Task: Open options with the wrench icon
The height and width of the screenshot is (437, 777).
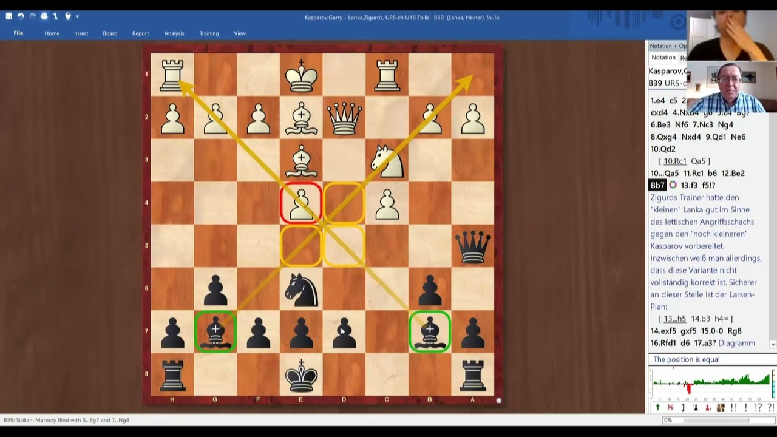Action: coord(56,16)
